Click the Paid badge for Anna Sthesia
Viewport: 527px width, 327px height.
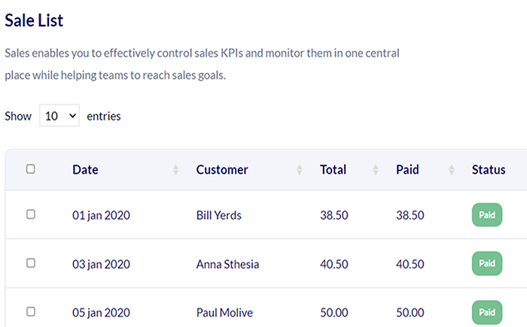point(487,264)
